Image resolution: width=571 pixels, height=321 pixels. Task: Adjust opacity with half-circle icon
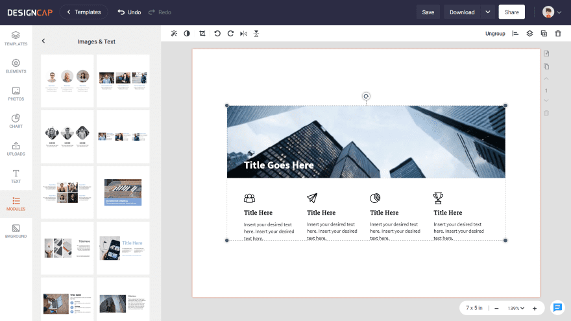click(x=187, y=34)
